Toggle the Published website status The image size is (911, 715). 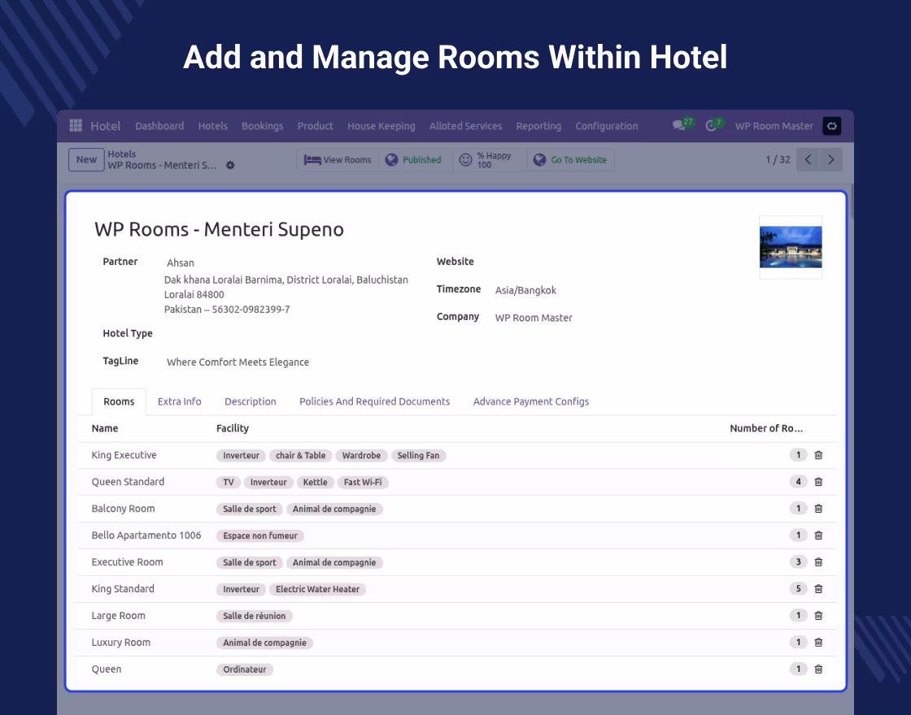(x=414, y=159)
